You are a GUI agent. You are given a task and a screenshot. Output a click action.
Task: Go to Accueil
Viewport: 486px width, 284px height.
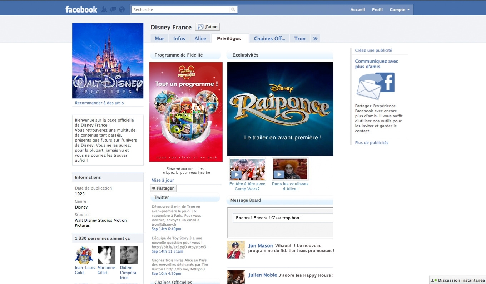pyautogui.click(x=358, y=10)
